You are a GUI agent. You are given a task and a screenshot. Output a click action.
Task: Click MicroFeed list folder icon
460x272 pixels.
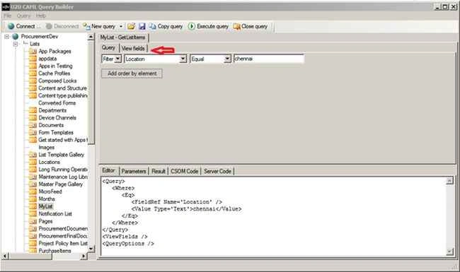[x=33, y=191]
